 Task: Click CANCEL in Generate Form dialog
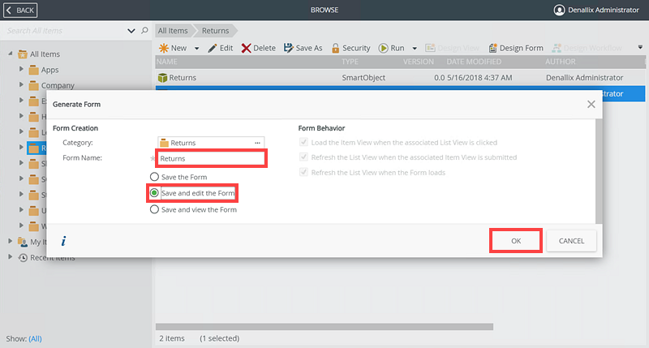[x=571, y=241]
